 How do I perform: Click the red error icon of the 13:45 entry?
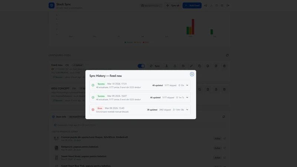click(x=93, y=109)
